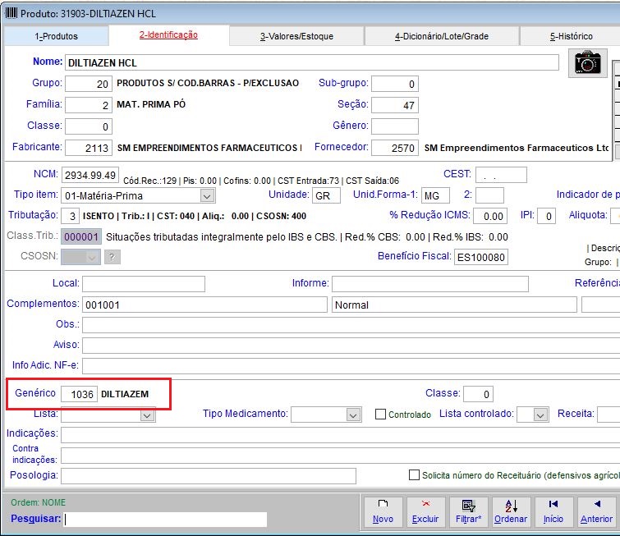The image size is (620, 536).
Task: Enable Solicita número do Receituário checkbox
Action: point(414,475)
